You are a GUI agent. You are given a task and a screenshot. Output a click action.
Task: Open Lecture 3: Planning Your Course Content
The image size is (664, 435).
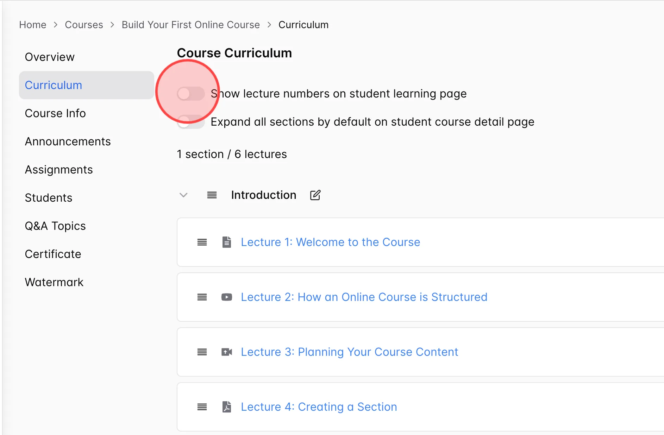[349, 352]
